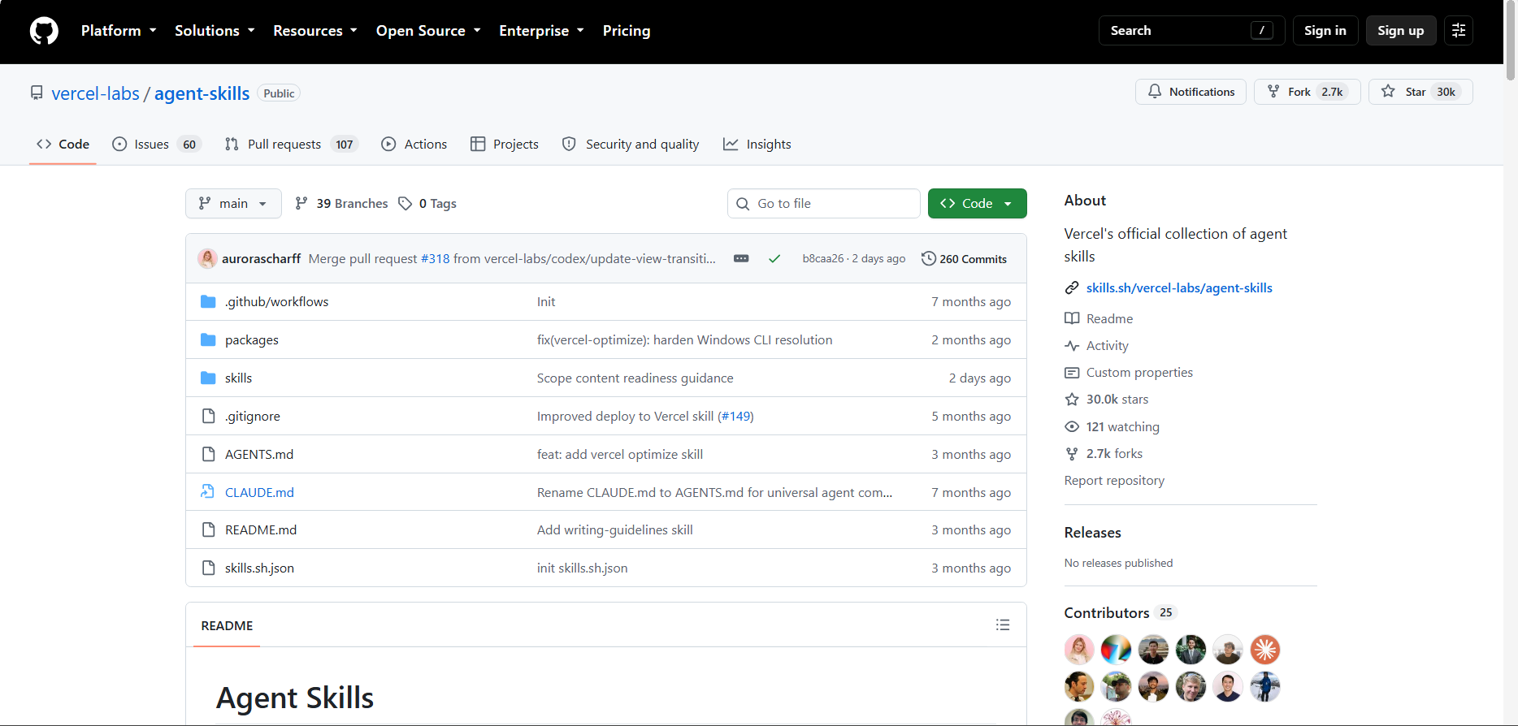Open issue link #149
The height and width of the screenshot is (726, 1518).
[x=737, y=417]
